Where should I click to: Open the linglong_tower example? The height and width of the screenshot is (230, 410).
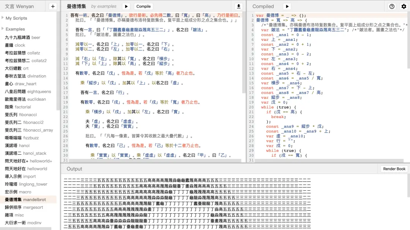click(28, 184)
